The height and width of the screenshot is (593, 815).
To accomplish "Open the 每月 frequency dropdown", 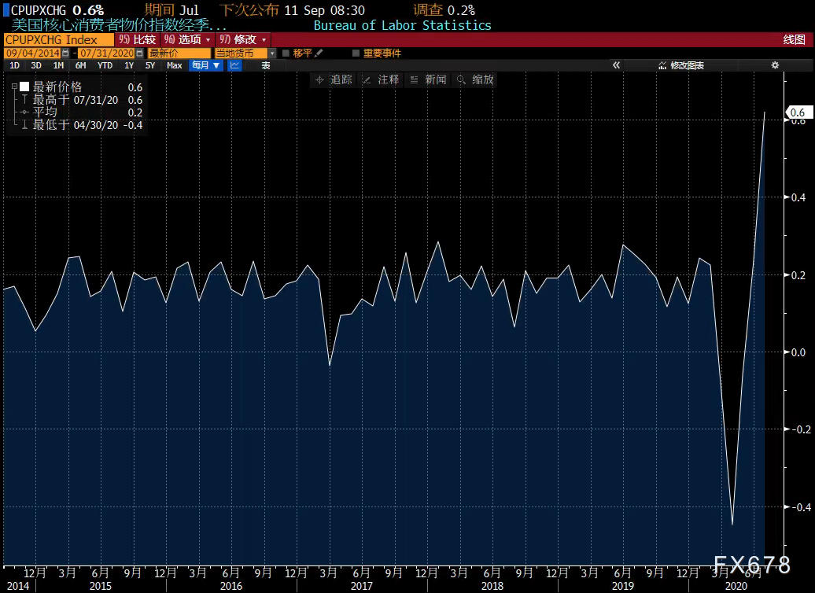I will (x=206, y=65).
